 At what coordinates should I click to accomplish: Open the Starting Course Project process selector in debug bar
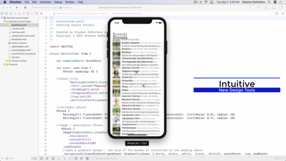pos(105,158)
